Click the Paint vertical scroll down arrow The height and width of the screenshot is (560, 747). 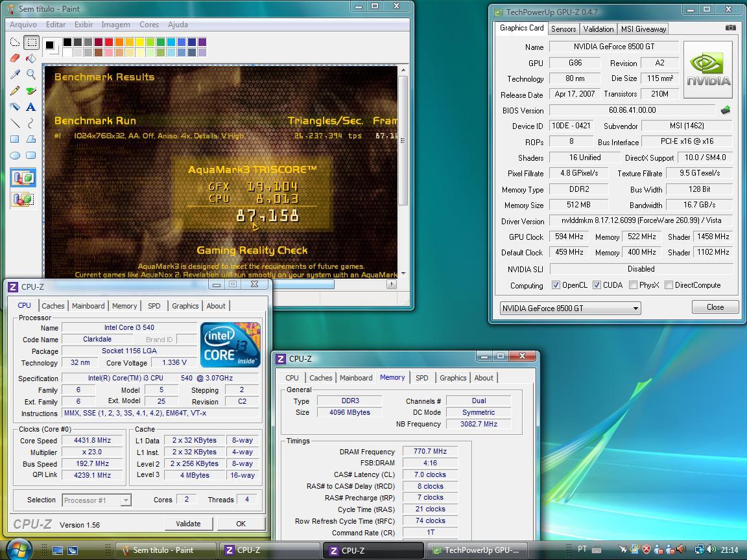[x=403, y=274]
